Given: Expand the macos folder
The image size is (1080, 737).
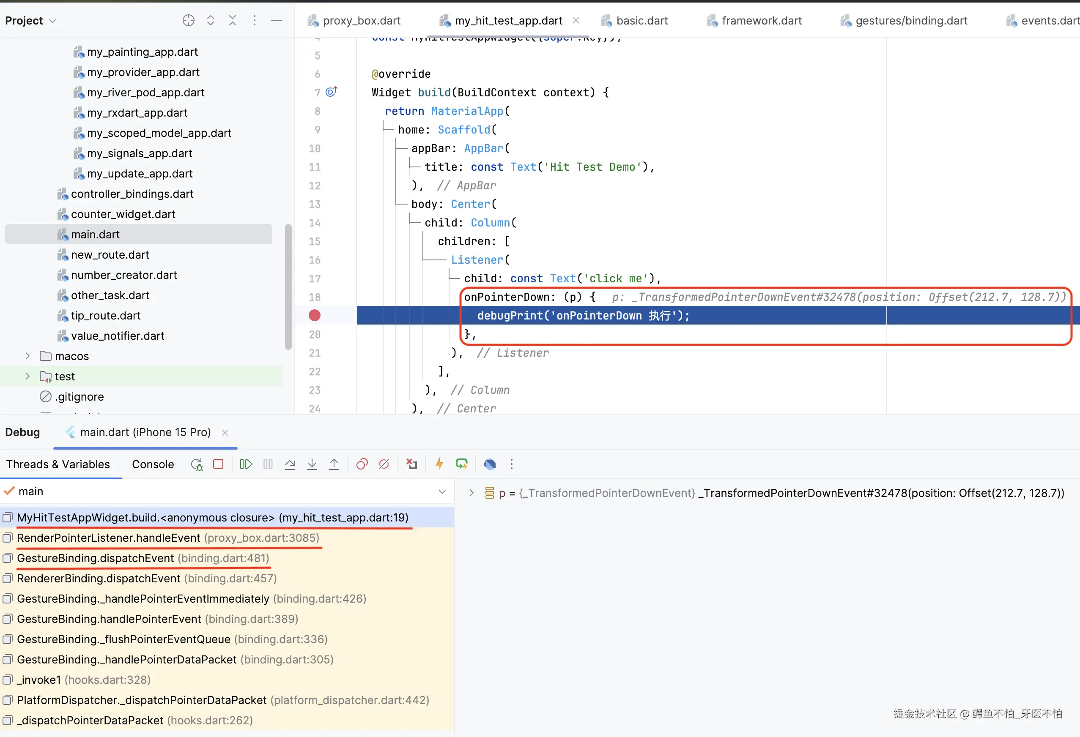Looking at the screenshot, I should (x=27, y=356).
